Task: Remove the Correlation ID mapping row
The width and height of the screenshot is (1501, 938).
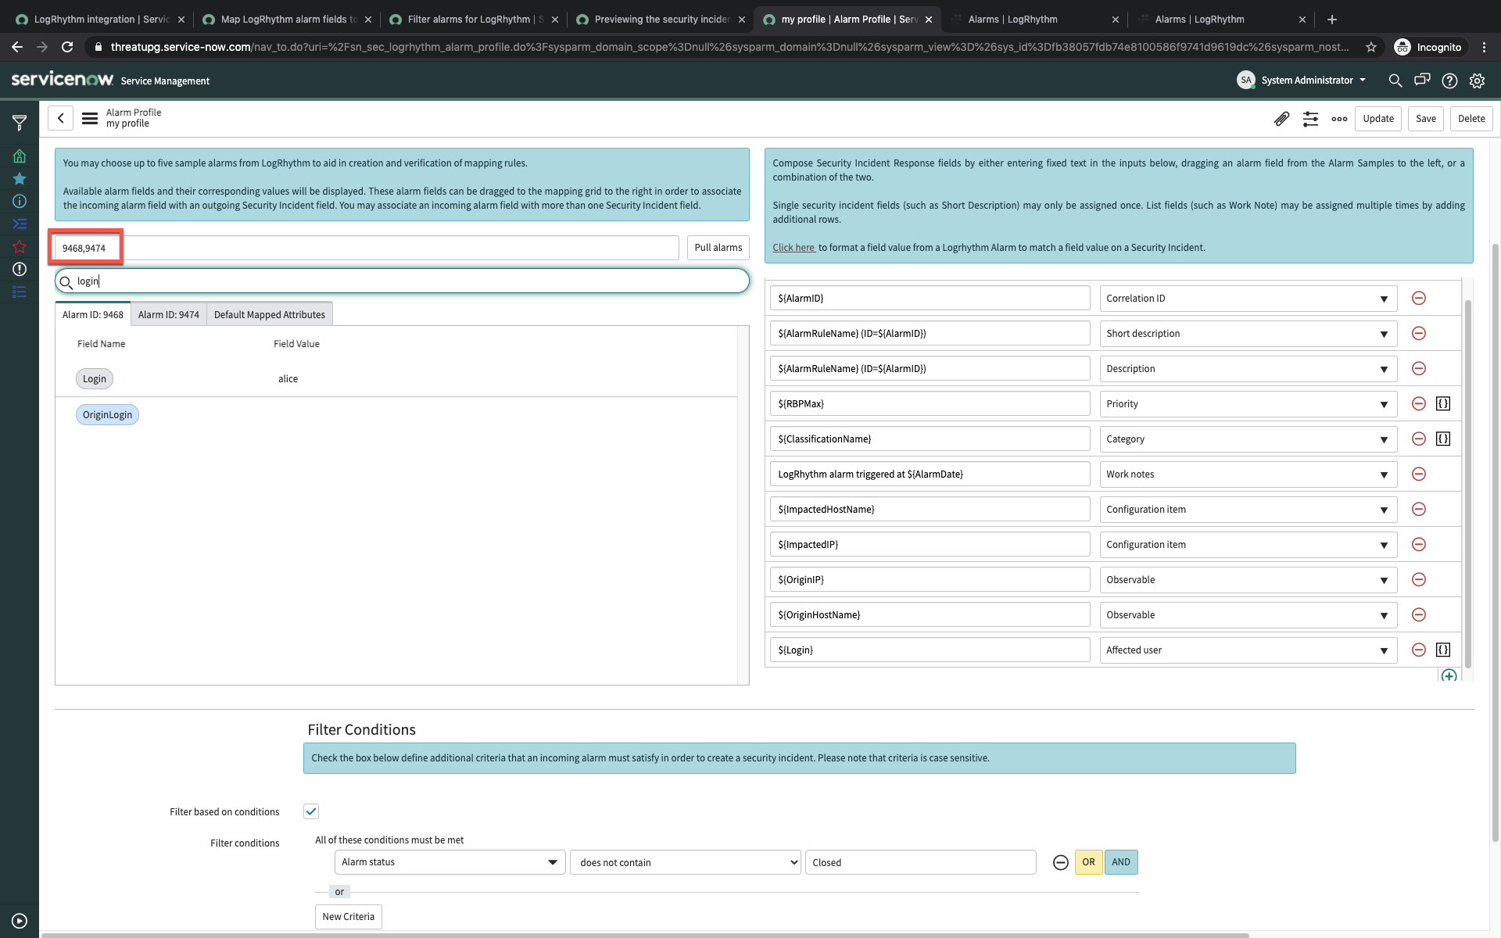Action: click(1419, 299)
